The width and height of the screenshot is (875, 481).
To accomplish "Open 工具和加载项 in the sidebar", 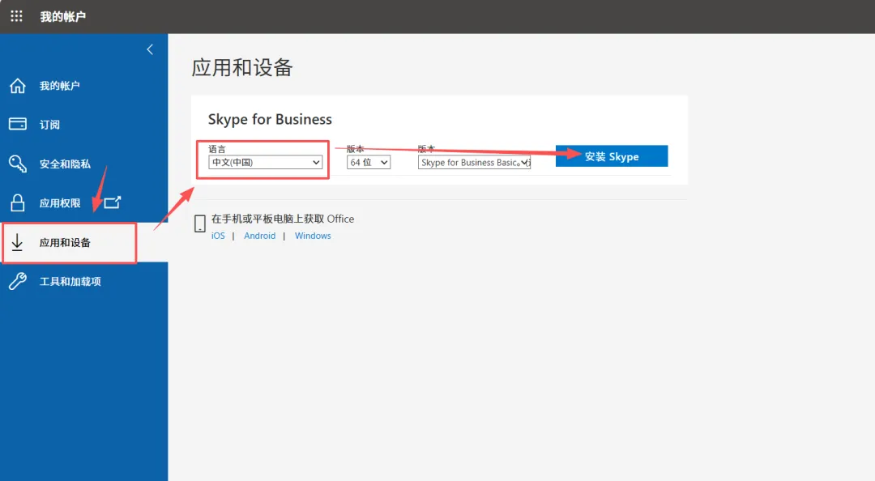I will pos(70,281).
